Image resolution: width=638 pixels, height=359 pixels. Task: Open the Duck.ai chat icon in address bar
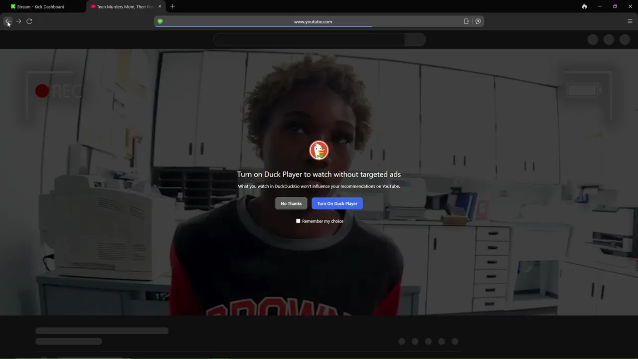478,21
